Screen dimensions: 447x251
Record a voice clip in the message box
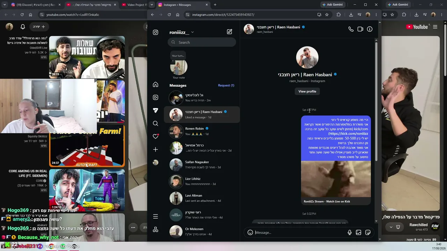(350, 233)
